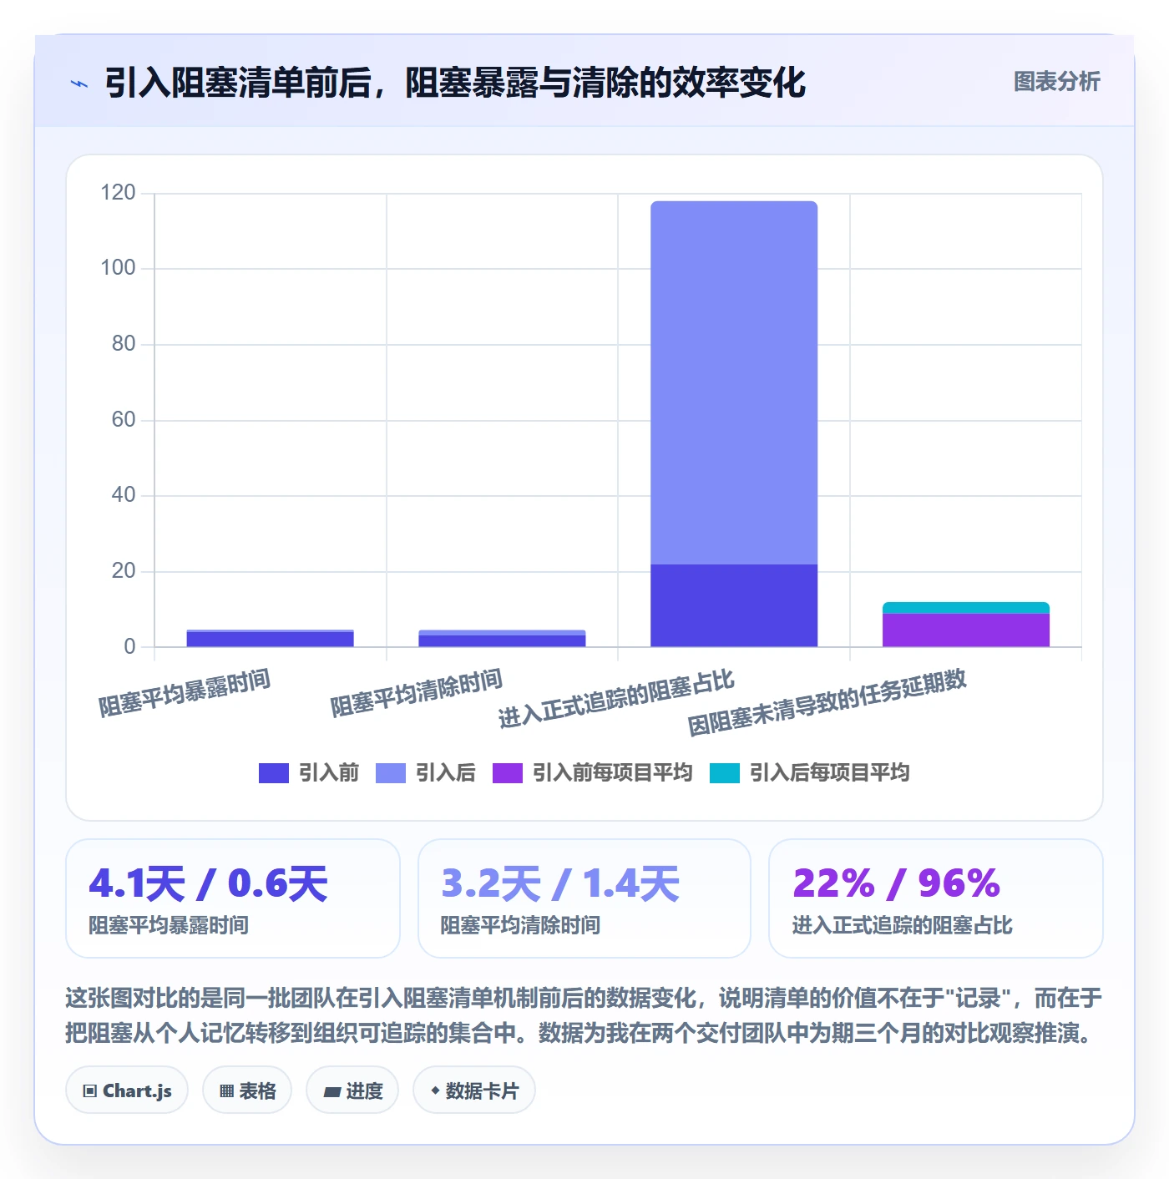The width and height of the screenshot is (1169, 1179).
Task: Toggle the 引入后 legend color swatch
Action: pos(391,773)
